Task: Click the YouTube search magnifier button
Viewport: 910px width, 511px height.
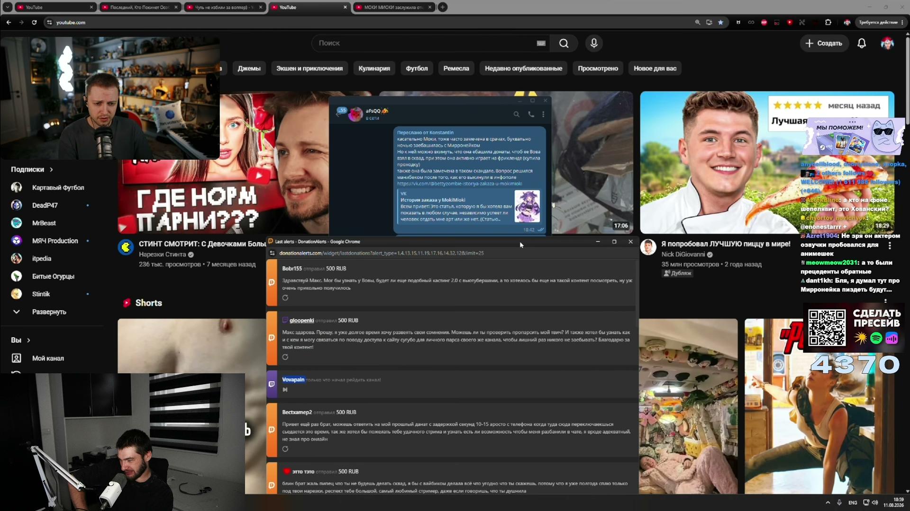Action: (564, 43)
